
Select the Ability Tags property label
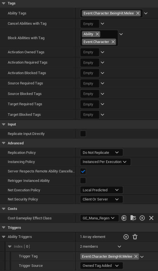(17, 13)
